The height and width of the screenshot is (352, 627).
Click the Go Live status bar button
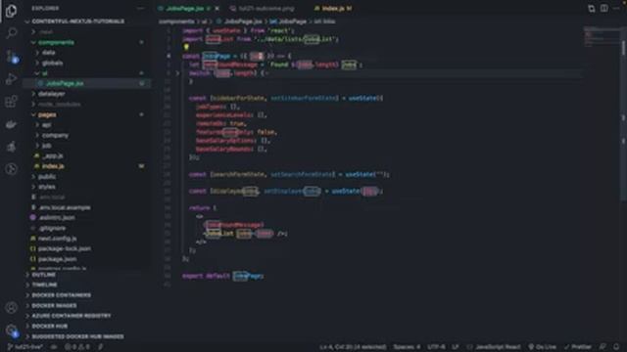coord(542,347)
